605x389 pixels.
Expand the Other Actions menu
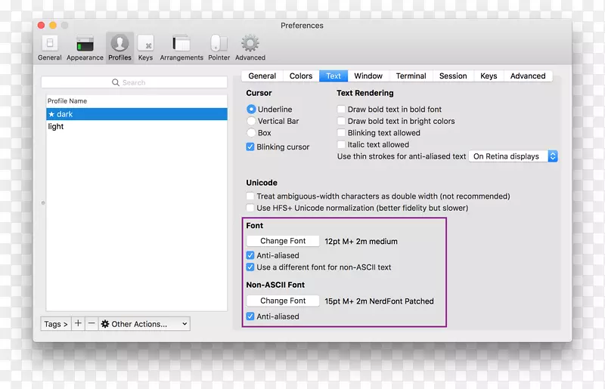144,324
